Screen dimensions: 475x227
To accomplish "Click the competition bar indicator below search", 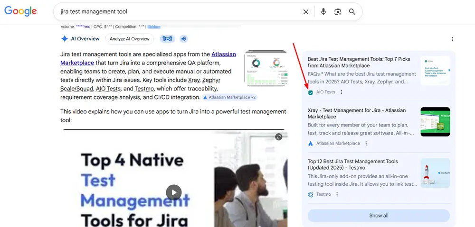I will coord(154,27).
